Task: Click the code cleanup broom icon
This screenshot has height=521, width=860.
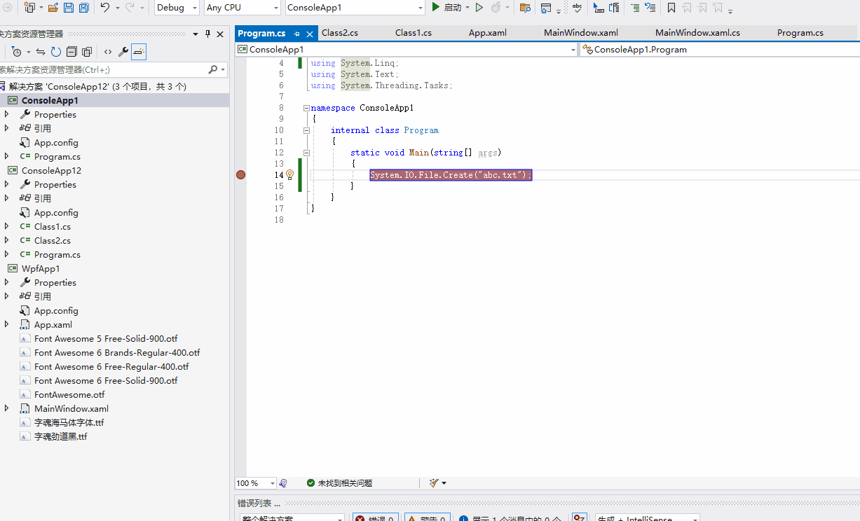Action: coord(435,483)
